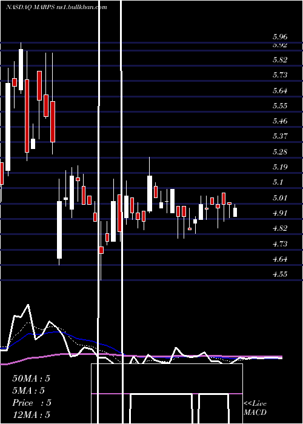Viewport: 303px width, 424px height.
Task: Click the 4.64 price axis label
Action: pyautogui.click(x=280, y=259)
